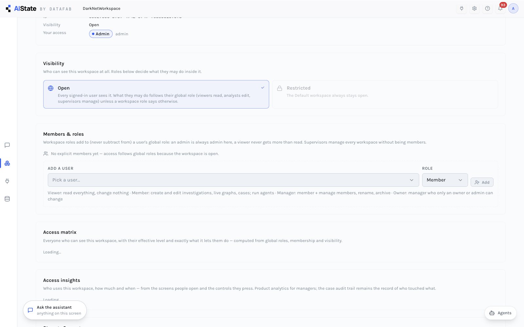The image size is (524, 327).
Task: Open the database icon in the left sidebar
Action: [x=7, y=199]
